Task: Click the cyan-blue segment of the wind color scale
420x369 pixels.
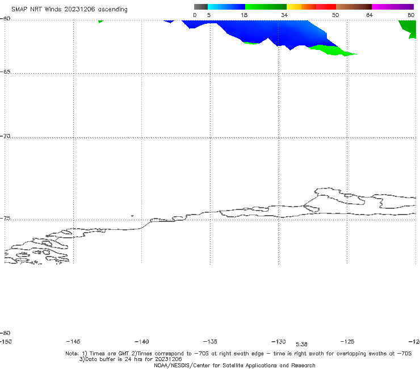Action: (x=226, y=7)
